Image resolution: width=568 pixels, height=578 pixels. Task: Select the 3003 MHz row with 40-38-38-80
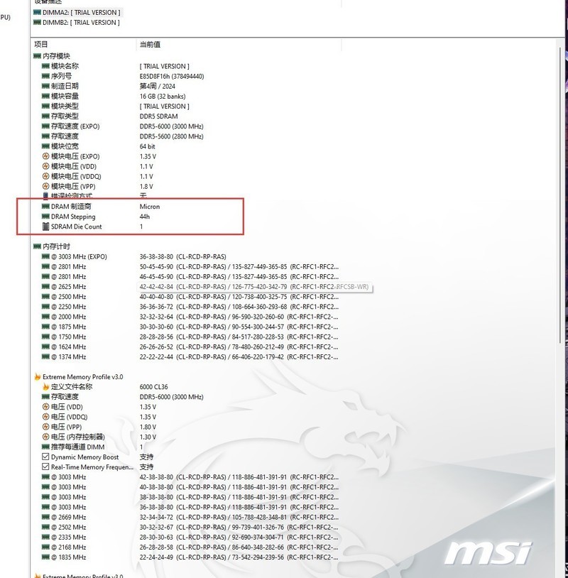click(x=190, y=487)
